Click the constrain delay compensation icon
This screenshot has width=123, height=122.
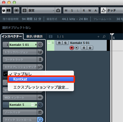tap(16, 10)
